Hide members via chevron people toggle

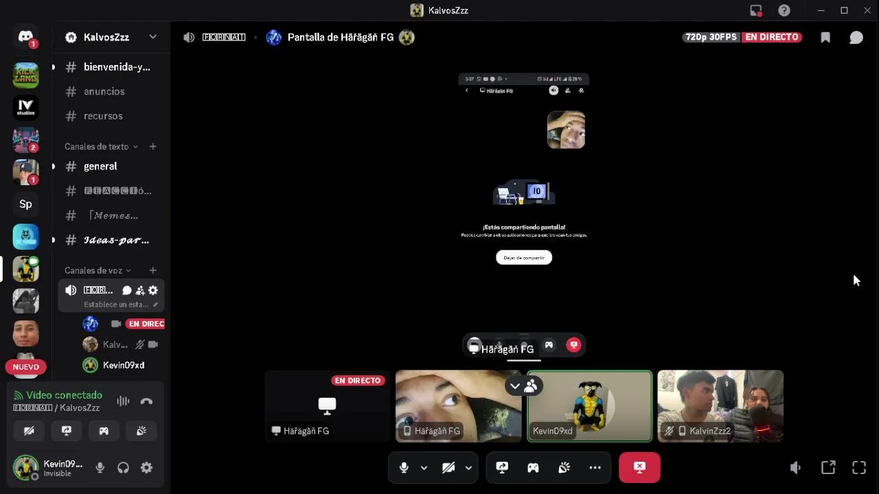[x=523, y=386]
